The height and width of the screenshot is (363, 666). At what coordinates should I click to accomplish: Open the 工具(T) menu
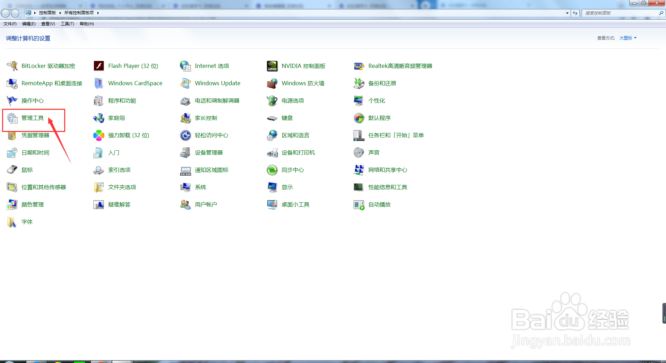pyautogui.click(x=67, y=24)
